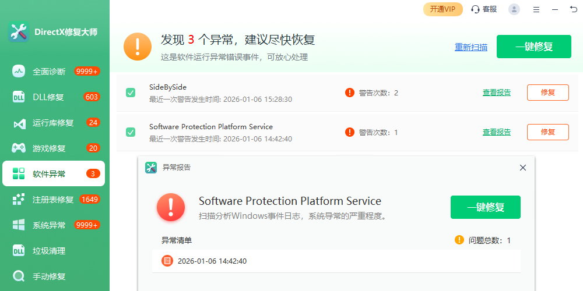
Task: Click the red warning icon in report dialog
Action: point(170,207)
